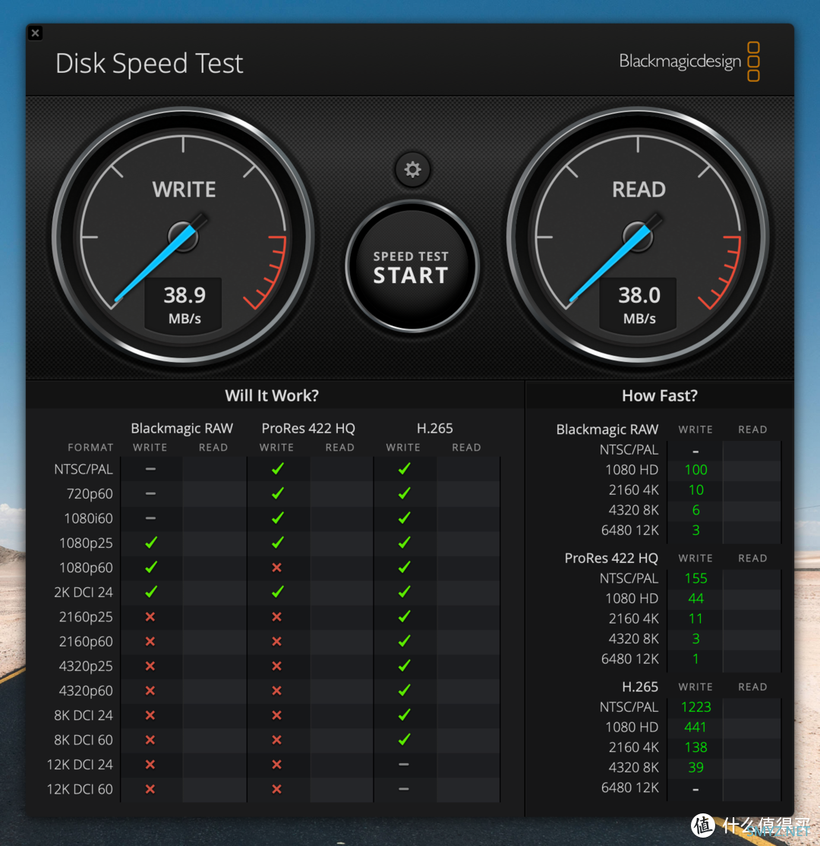Click the Blackmagic RAW 2160 4K value 10
The height and width of the screenshot is (846, 820).
(695, 490)
